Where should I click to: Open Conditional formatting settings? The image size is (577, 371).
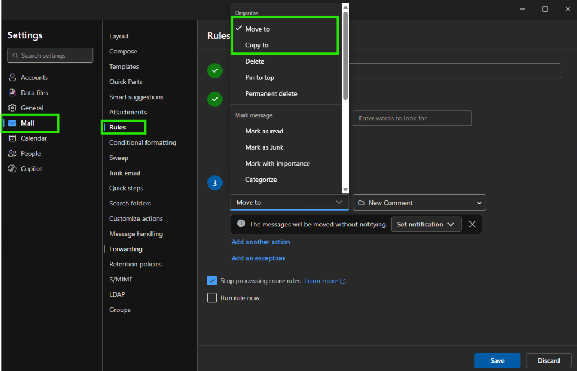[x=143, y=142]
